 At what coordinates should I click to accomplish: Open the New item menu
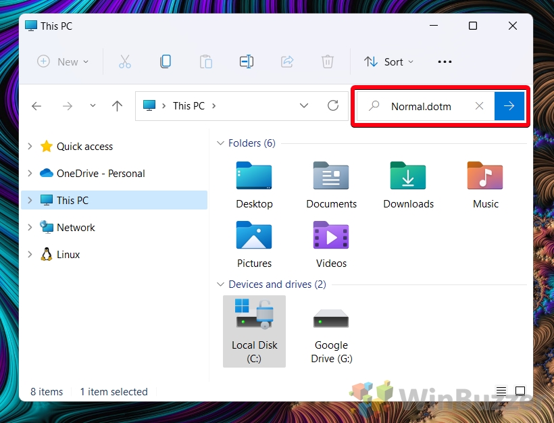point(63,61)
